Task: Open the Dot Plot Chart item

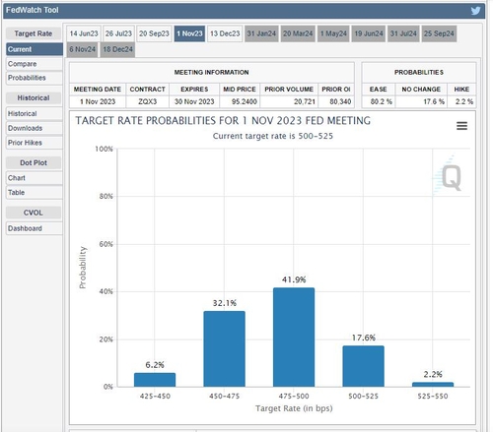Action: [35, 178]
